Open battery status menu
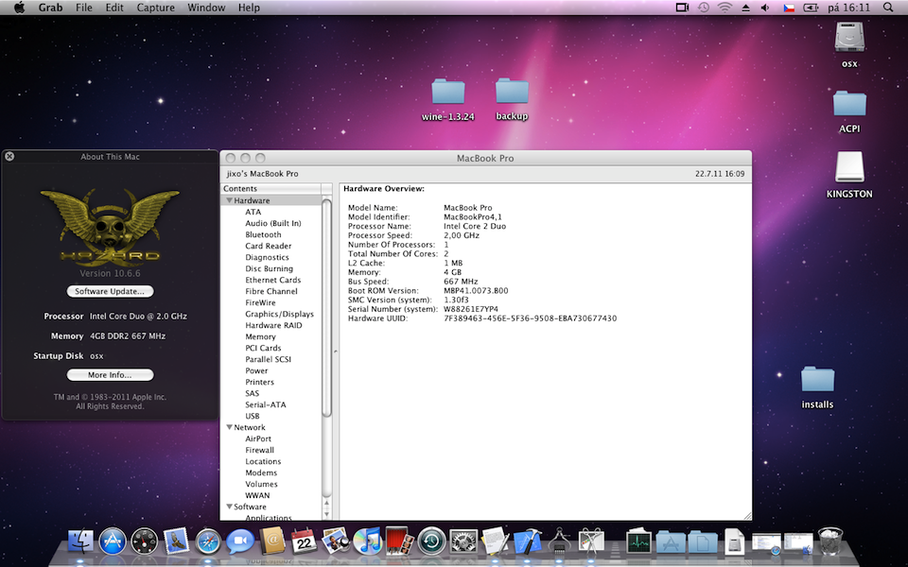Viewport: 908px width, 567px height. click(811, 8)
